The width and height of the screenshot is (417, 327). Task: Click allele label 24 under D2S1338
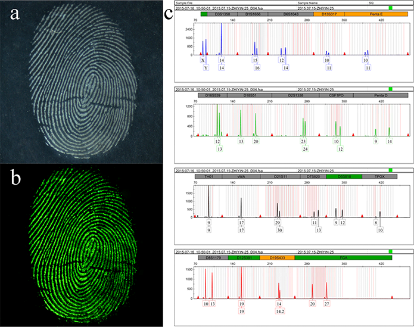click(305, 149)
